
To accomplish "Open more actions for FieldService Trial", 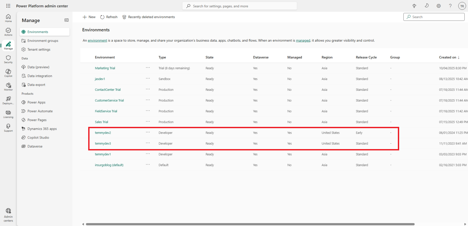I will (x=148, y=111).
